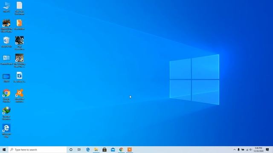Open OneDrive cloud tray icon
Viewport: 273px width, 153px height.
(243, 150)
